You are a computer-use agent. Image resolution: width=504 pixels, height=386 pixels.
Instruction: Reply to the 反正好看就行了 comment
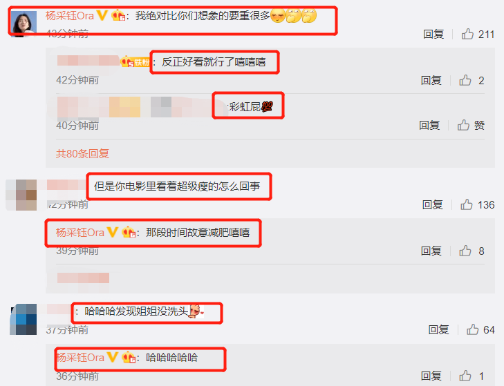431,80
